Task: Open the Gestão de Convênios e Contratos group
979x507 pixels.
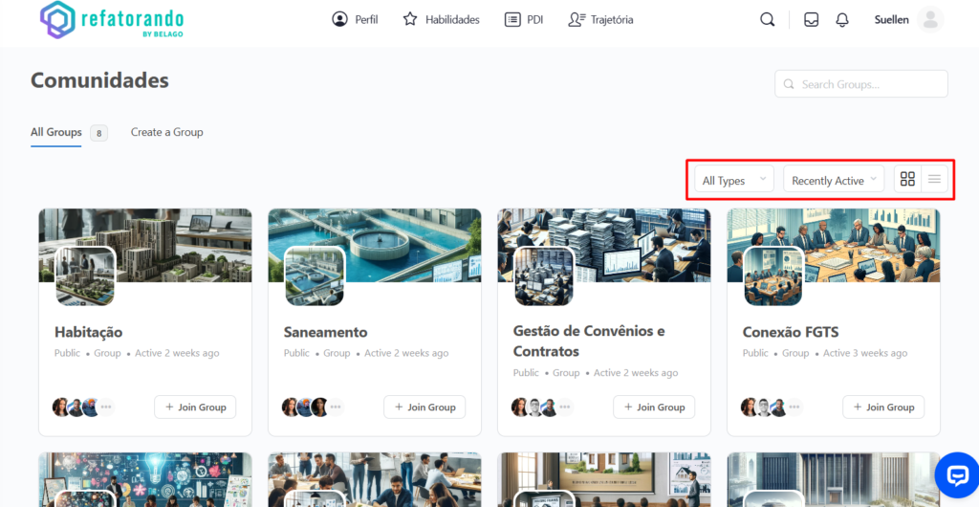Action: 589,341
